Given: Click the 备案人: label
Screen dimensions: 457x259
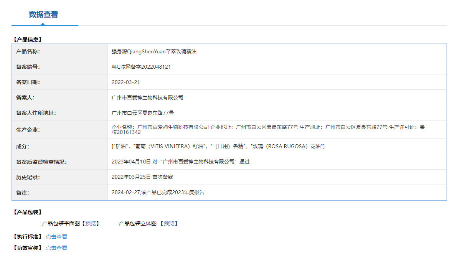Looking at the screenshot, I should tap(25, 97).
